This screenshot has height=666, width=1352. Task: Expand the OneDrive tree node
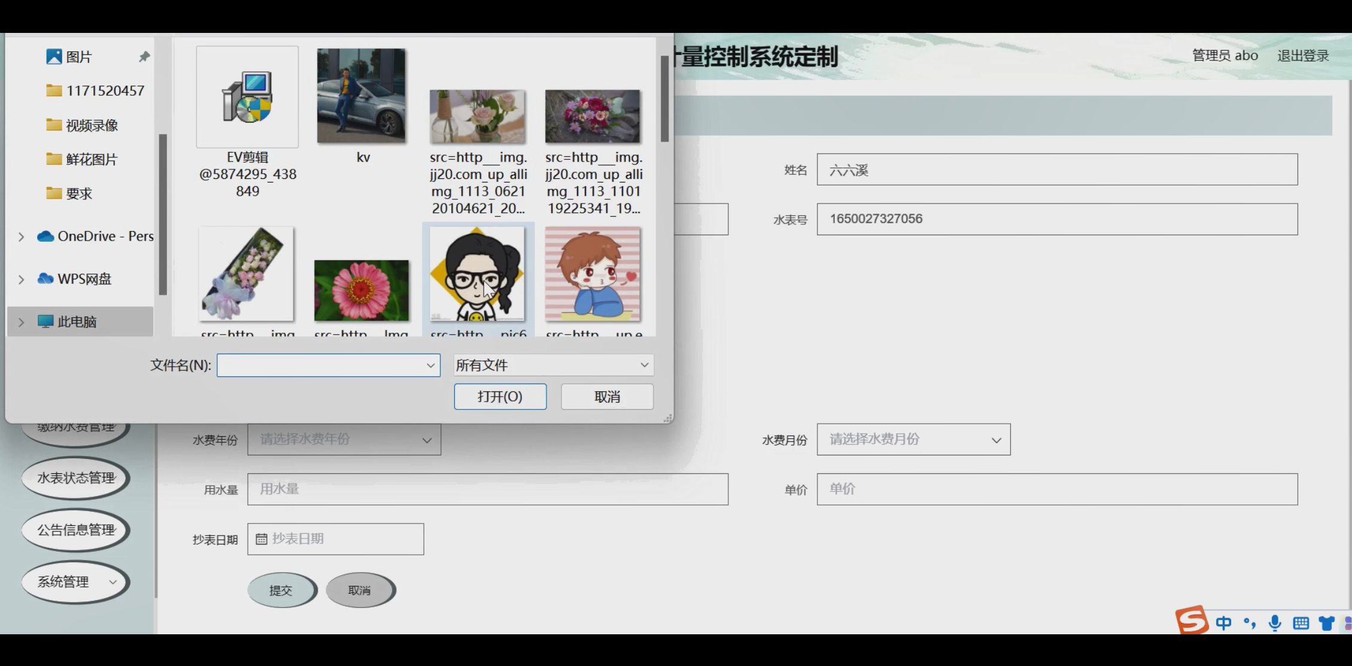(22, 237)
